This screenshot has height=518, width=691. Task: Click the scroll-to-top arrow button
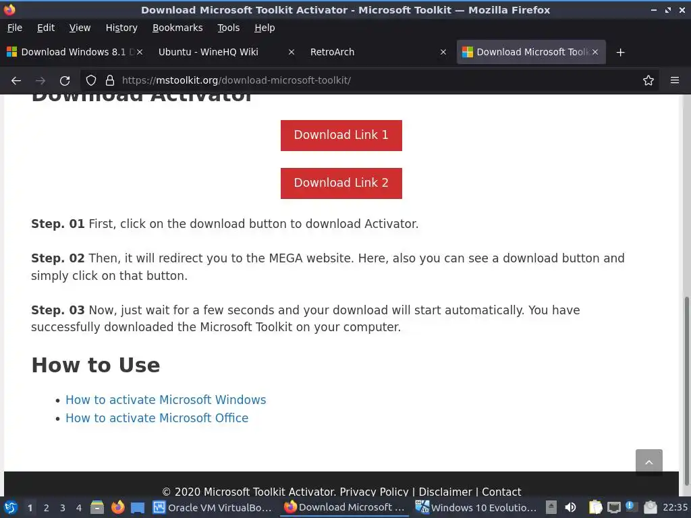648,462
